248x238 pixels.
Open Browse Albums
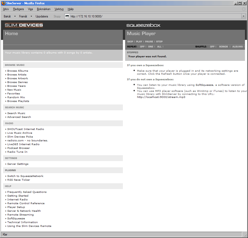coord(18,71)
